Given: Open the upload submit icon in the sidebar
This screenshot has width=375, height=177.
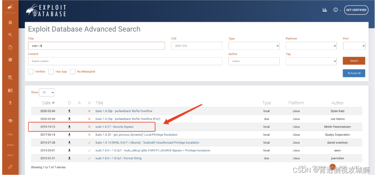Looking at the screenshot, I should coord(10,103).
